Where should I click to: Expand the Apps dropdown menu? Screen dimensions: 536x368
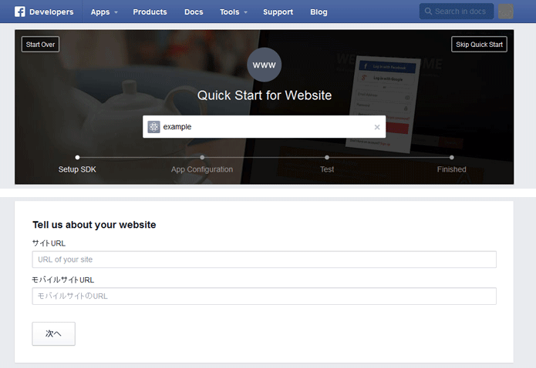point(104,12)
